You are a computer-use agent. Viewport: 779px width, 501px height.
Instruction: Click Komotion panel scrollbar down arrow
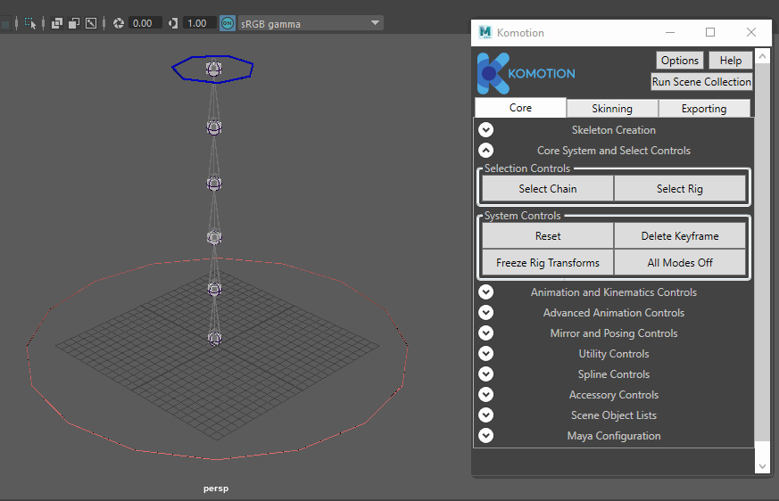coord(762,466)
